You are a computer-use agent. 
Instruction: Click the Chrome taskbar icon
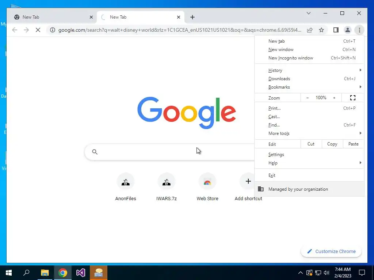[63, 273]
